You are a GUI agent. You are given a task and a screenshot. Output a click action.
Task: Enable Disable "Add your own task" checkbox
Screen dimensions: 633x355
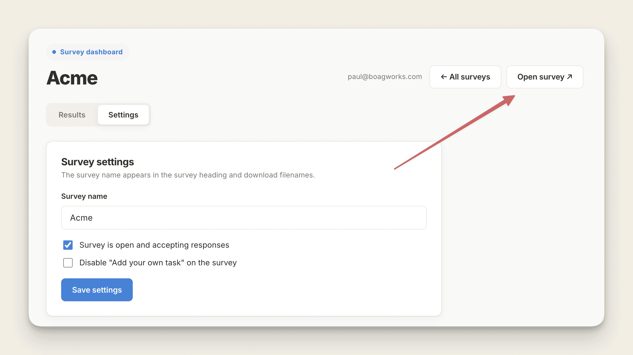coord(68,263)
